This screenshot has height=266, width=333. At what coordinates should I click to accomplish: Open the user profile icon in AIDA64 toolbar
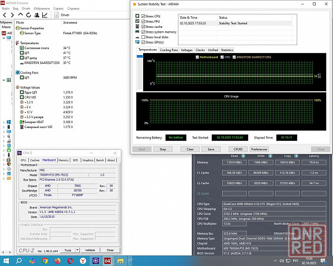[36, 15]
